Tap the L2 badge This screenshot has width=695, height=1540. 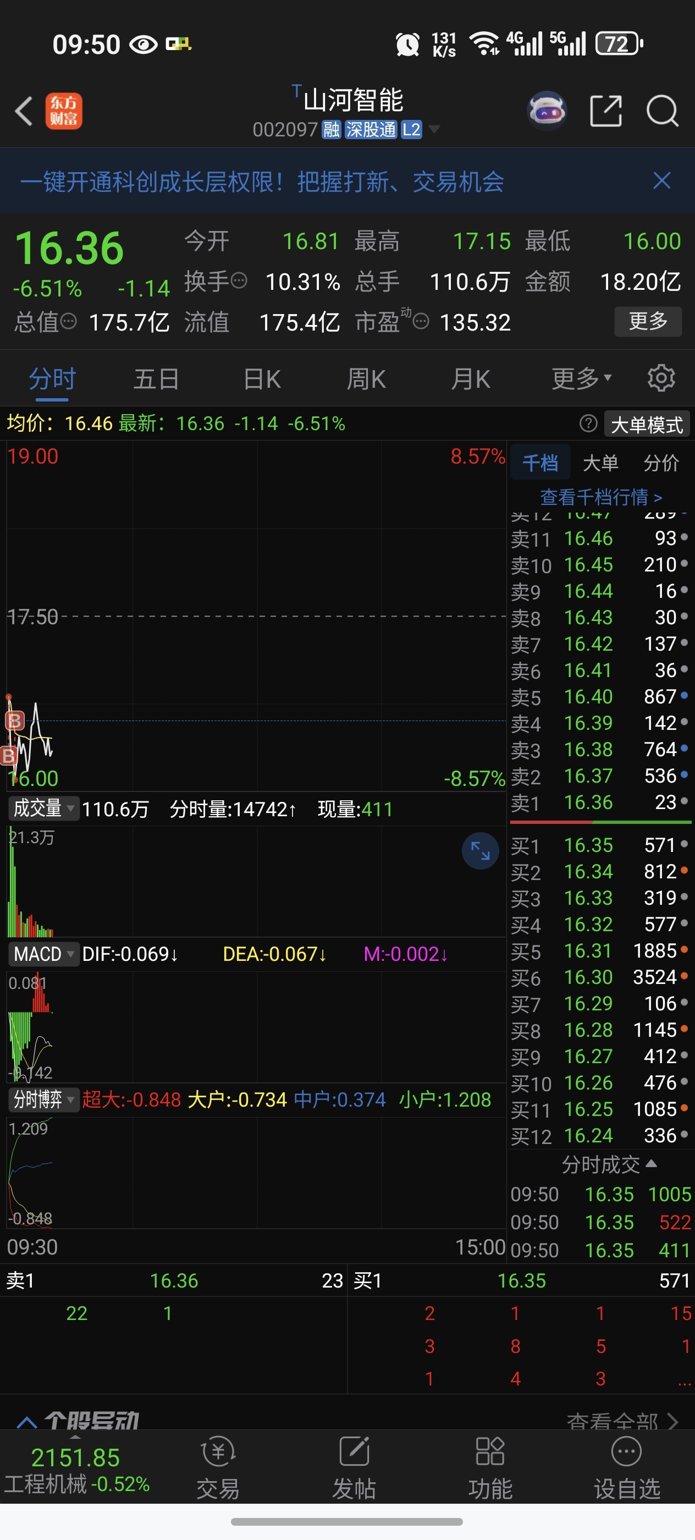coord(411,130)
